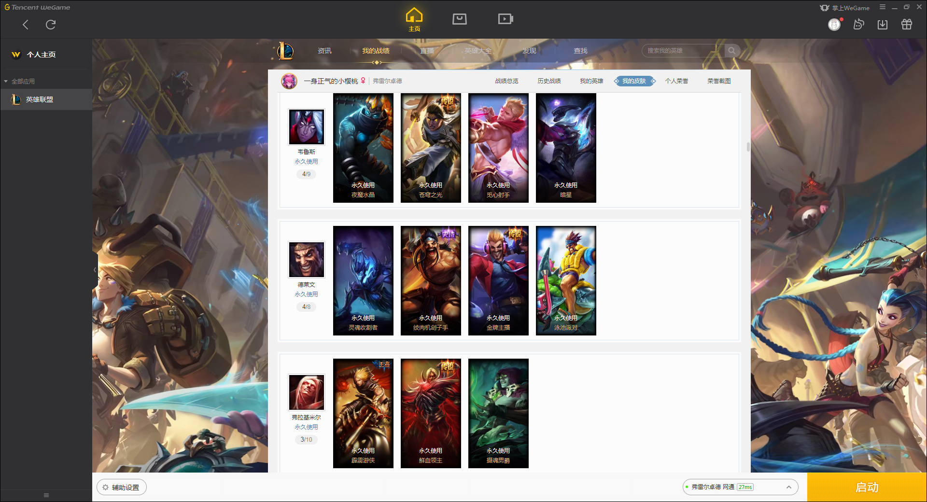Open the thumbs-up icon in the top right
This screenshot has width=927, height=502.
point(858,24)
